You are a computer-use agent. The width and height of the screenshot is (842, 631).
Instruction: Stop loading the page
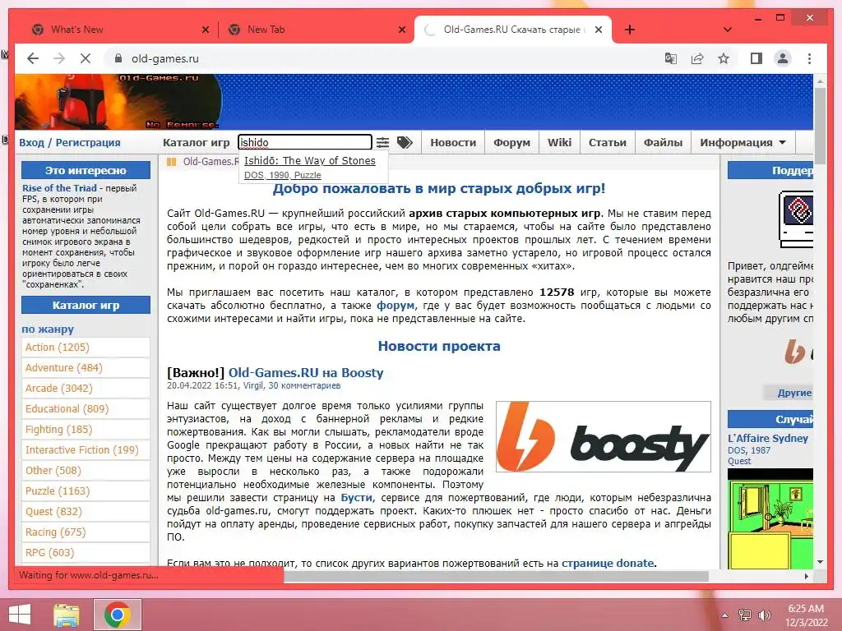pyautogui.click(x=86, y=58)
